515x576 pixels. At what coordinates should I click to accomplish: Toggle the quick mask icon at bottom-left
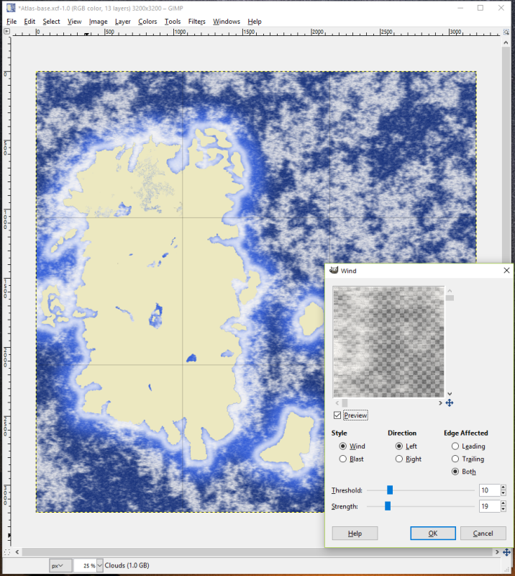[7, 552]
